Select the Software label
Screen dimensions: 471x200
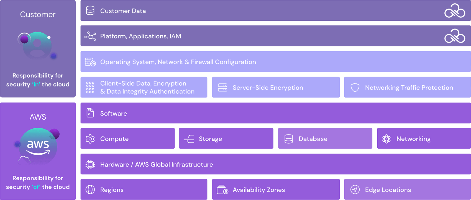114,114
